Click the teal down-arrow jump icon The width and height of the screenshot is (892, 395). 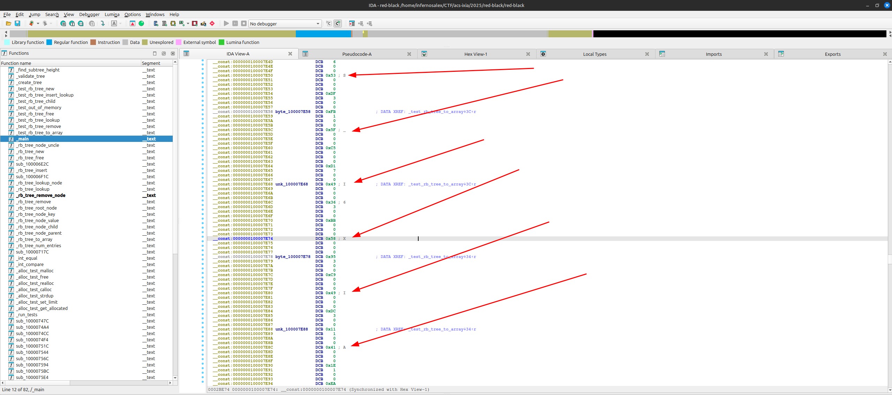point(103,23)
